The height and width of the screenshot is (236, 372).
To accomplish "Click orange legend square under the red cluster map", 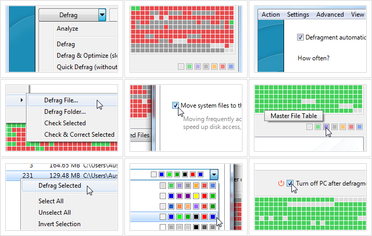I will [x=214, y=67].
